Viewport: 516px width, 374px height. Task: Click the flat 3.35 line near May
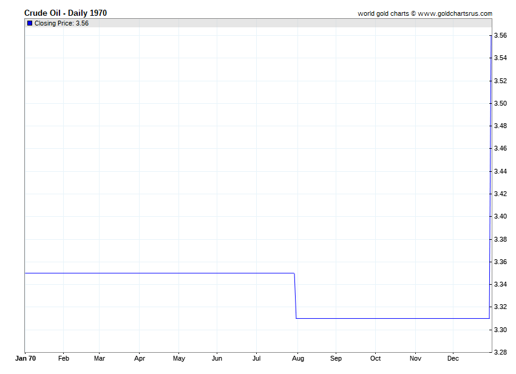click(178, 273)
